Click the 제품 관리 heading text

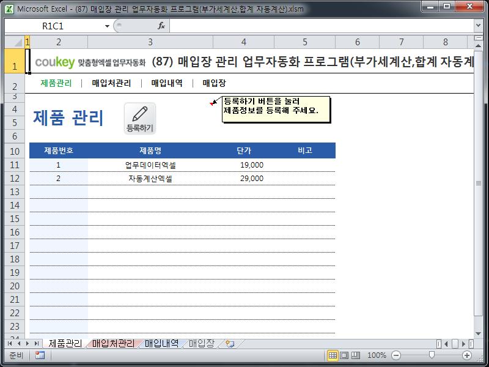click(x=68, y=118)
